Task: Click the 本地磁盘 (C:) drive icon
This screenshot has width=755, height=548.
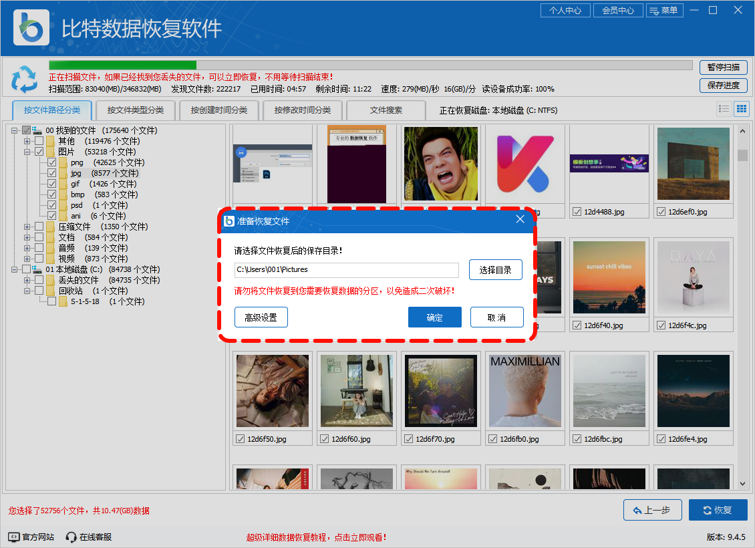Action: (37, 269)
